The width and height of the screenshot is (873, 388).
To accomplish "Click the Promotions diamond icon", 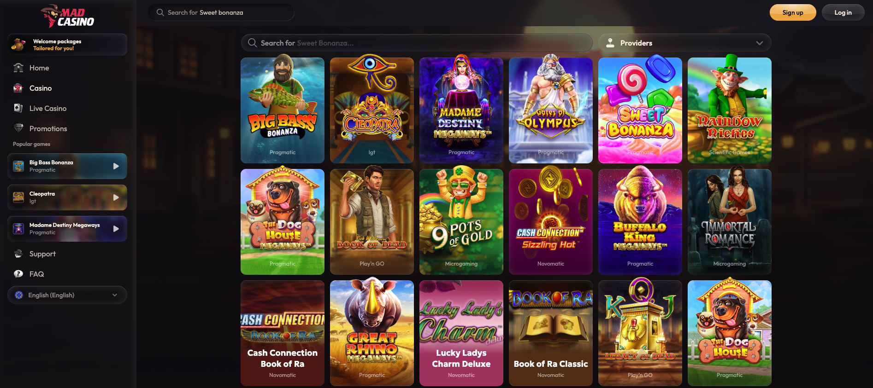I will point(18,128).
